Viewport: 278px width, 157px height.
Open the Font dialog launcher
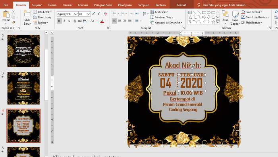(x=108, y=28)
